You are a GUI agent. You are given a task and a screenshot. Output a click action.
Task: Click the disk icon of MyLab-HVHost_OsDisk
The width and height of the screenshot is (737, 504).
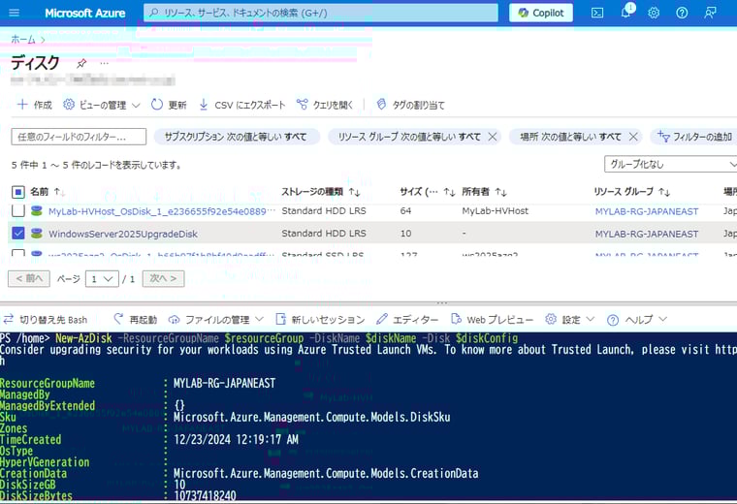pyautogui.click(x=37, y=211)
